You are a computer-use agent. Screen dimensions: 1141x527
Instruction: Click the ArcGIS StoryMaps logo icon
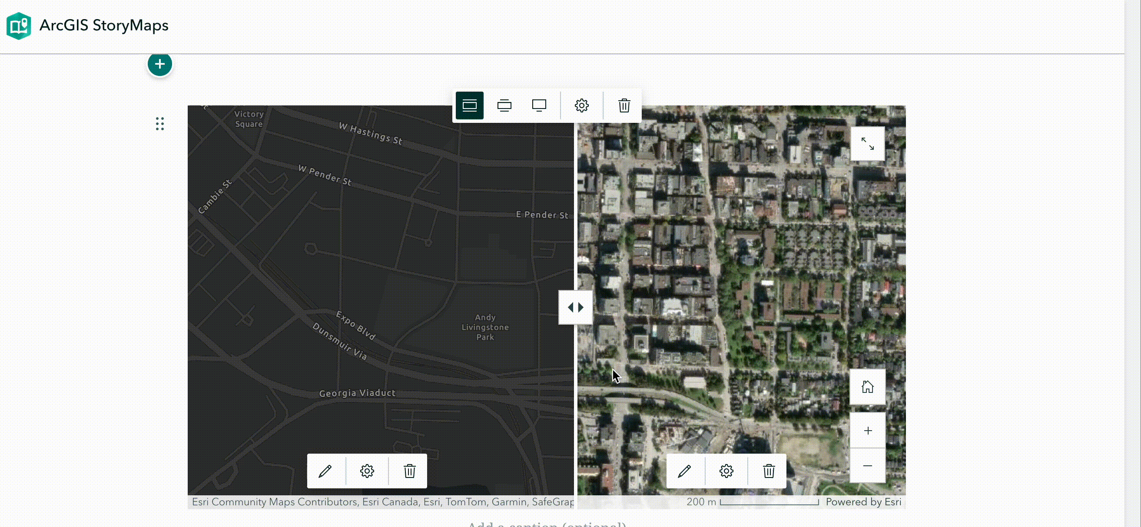[19, 26]
